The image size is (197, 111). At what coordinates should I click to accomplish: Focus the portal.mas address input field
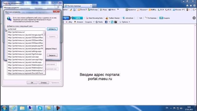pyautogui.click(x=26, y=29)
